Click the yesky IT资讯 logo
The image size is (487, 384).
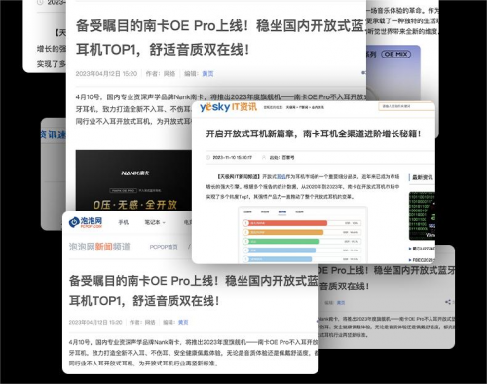228,107
